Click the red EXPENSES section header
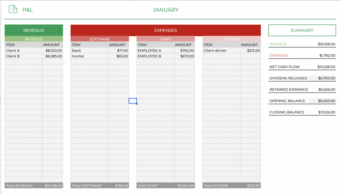The width and height of the screenshot is (341, 194). 166,30
